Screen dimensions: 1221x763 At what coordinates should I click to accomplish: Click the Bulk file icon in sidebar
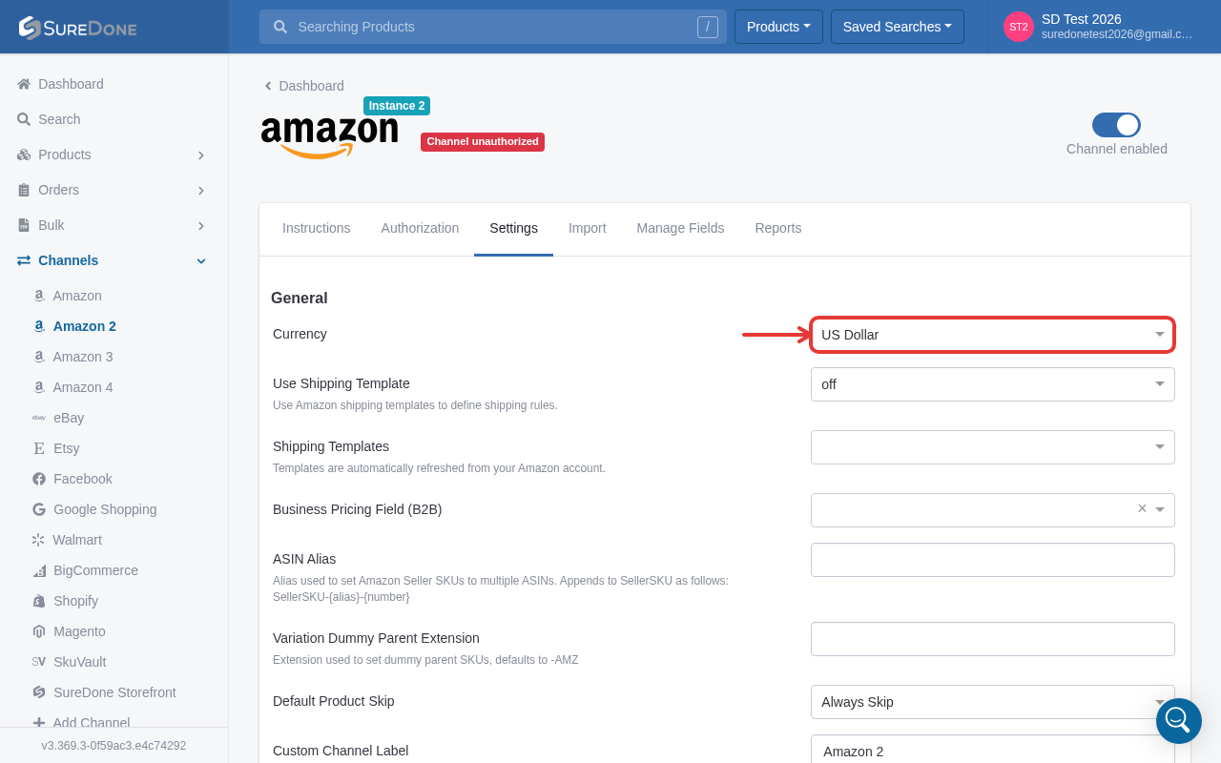point(24,225)
